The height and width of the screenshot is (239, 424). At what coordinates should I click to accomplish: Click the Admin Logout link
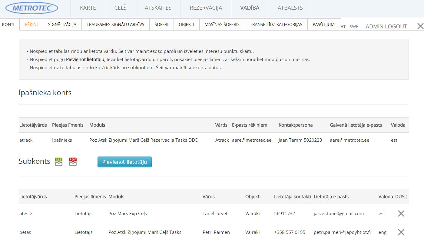tap(386, 27)
